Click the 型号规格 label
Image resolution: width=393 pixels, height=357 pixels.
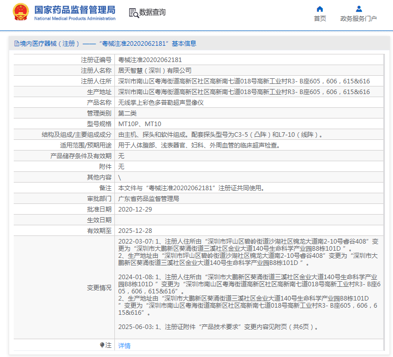point(99,124)
